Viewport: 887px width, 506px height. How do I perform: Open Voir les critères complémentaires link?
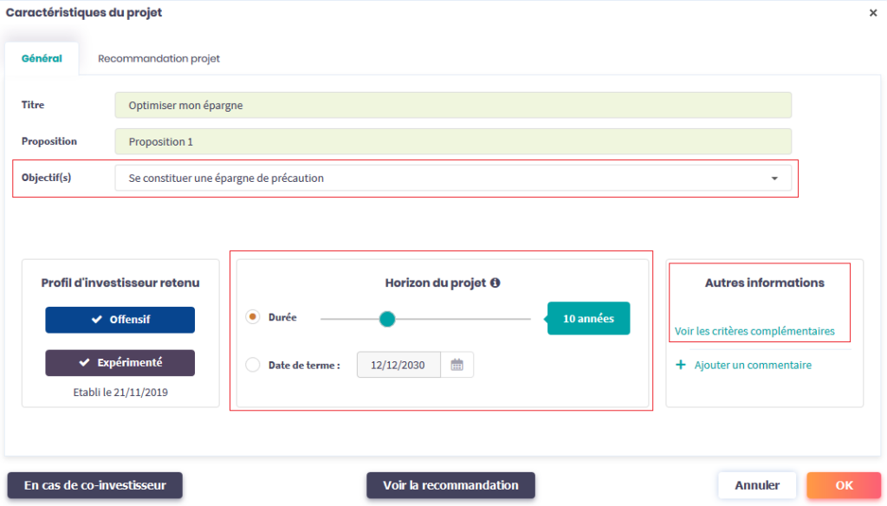coord(754,331)
